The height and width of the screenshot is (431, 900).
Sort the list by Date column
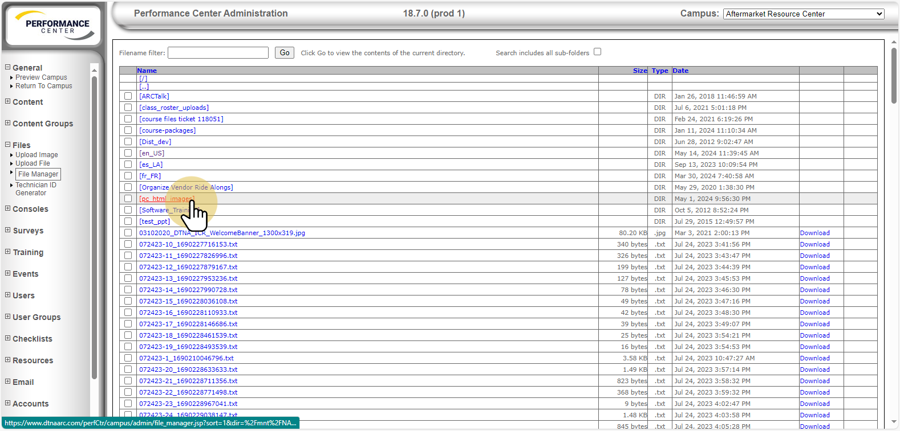click(680, 71)
